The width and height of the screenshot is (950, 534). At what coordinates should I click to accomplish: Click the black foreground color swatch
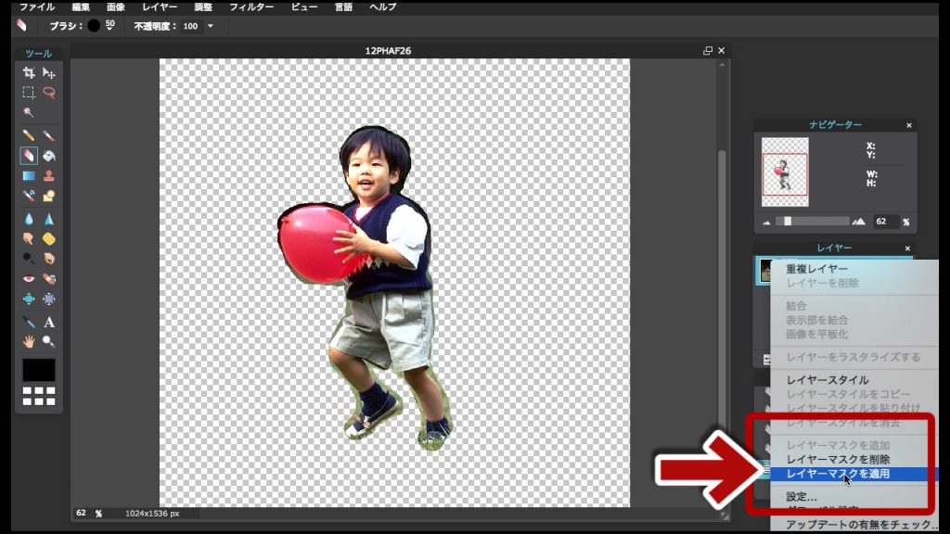(39, 370)
